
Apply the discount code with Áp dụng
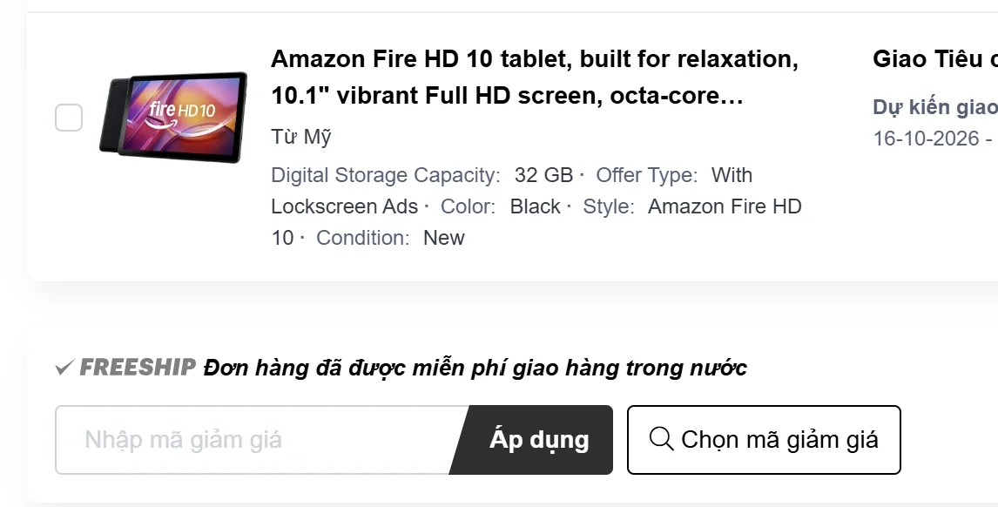(539, 440)
